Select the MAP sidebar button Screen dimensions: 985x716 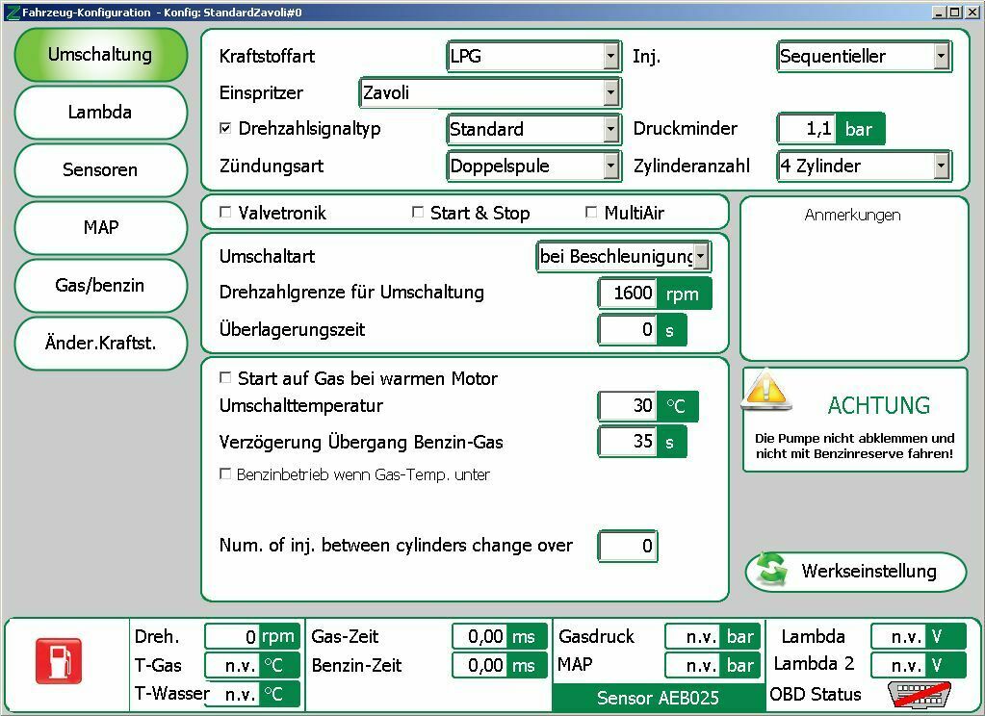(x=100, y=228)
